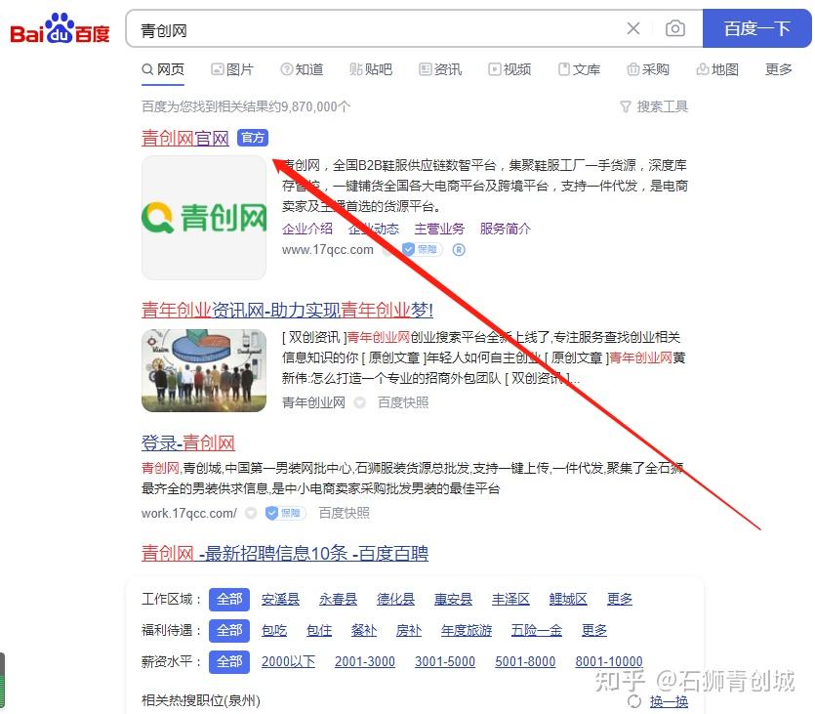Filter by 五险一金 benefit
This screenshot has width=815, height=714.
tap(537, 630)
